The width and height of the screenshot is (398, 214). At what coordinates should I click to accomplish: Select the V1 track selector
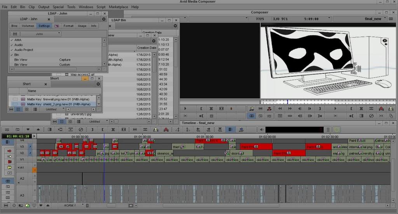22,160
